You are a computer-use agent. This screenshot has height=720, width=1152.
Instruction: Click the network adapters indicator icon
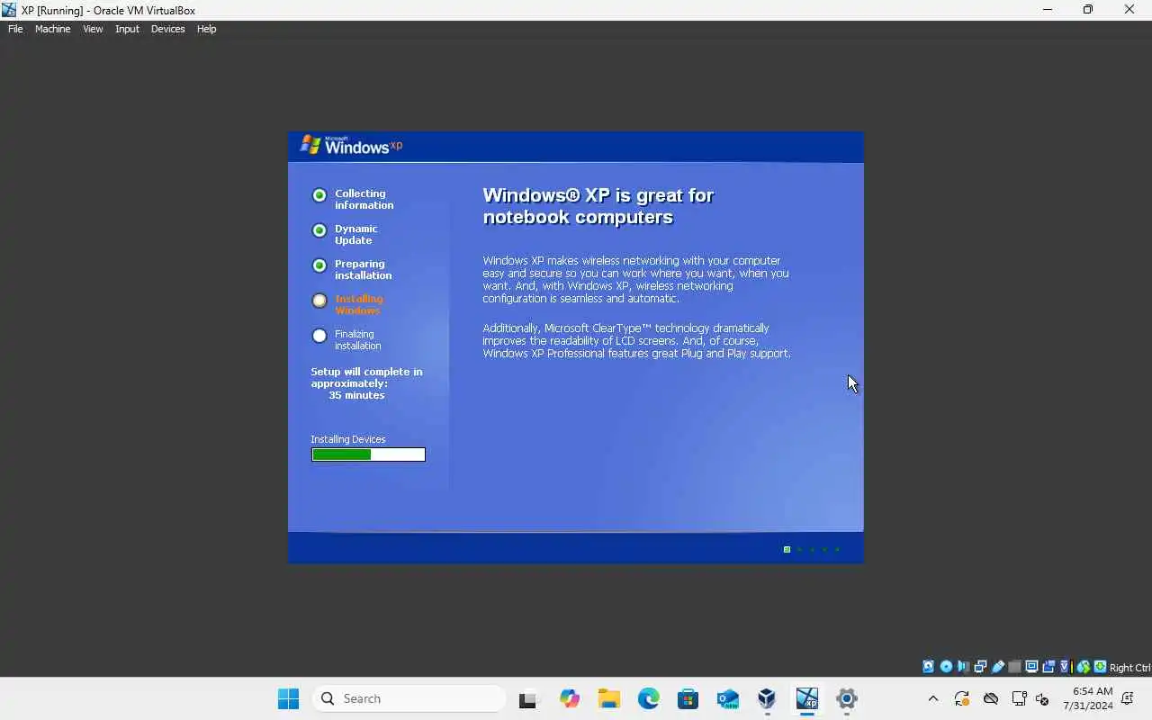(980, 667)
